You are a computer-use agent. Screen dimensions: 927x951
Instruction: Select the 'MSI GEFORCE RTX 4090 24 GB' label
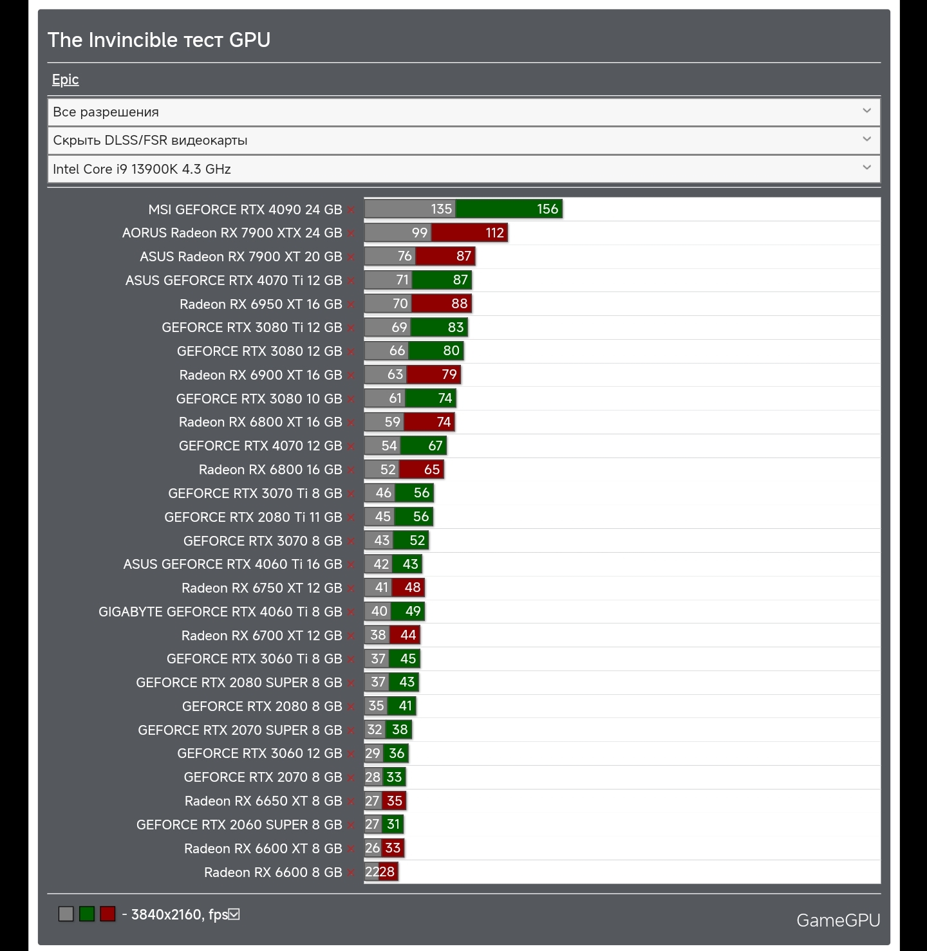pos(245,210)
